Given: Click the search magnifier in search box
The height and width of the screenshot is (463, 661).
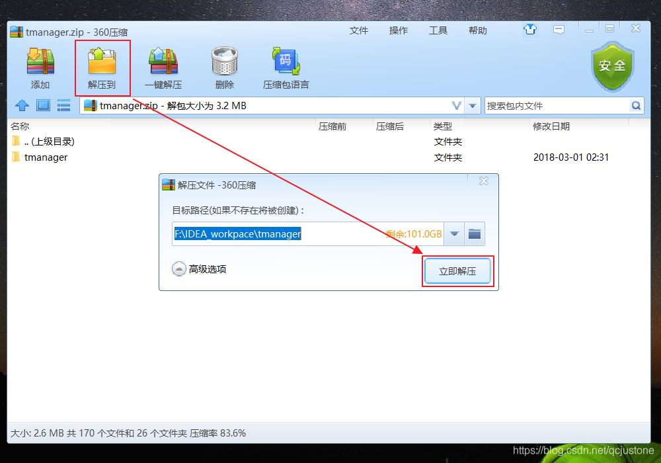Looking at the screenshot, I should (636, 105).
